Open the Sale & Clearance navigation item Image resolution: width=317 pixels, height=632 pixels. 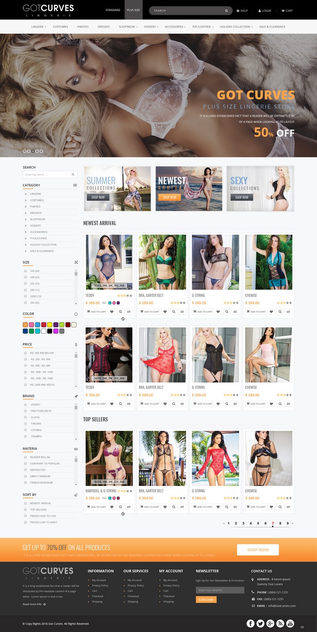(272, 27)
